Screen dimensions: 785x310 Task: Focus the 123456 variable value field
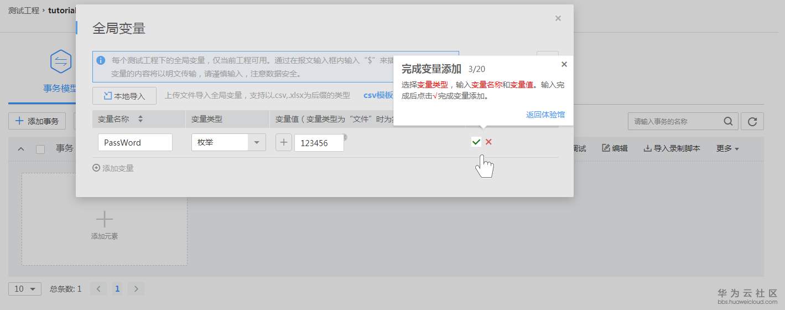point(319,142)
